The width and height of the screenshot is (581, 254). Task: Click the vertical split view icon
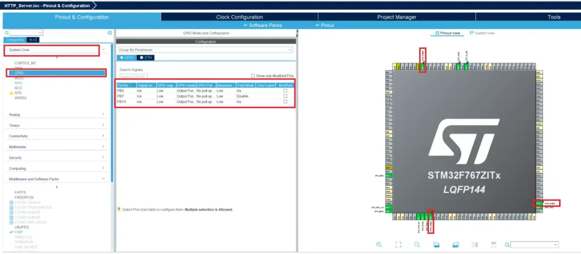(x=475, y=244)
